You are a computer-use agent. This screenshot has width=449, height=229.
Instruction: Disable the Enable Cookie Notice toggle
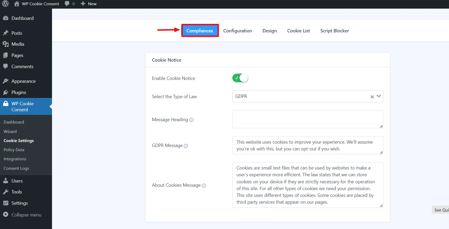[240, 78]
